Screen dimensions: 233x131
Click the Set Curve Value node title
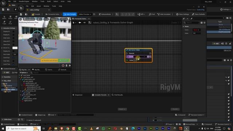(x=134, y=50)
